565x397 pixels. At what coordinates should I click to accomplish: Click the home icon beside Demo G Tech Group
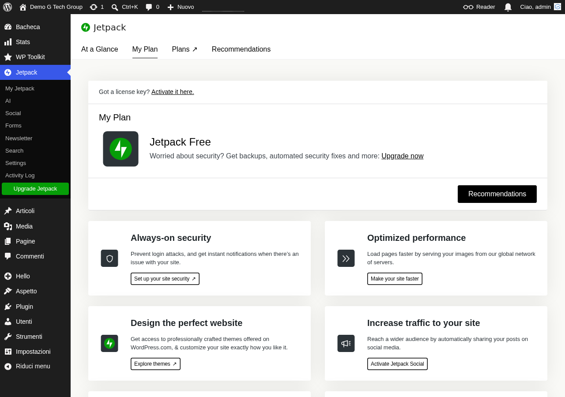[x=23, y=7]
